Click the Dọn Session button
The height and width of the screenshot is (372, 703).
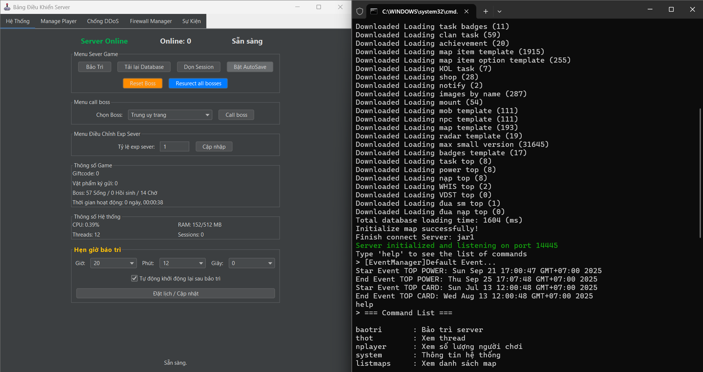199,67
